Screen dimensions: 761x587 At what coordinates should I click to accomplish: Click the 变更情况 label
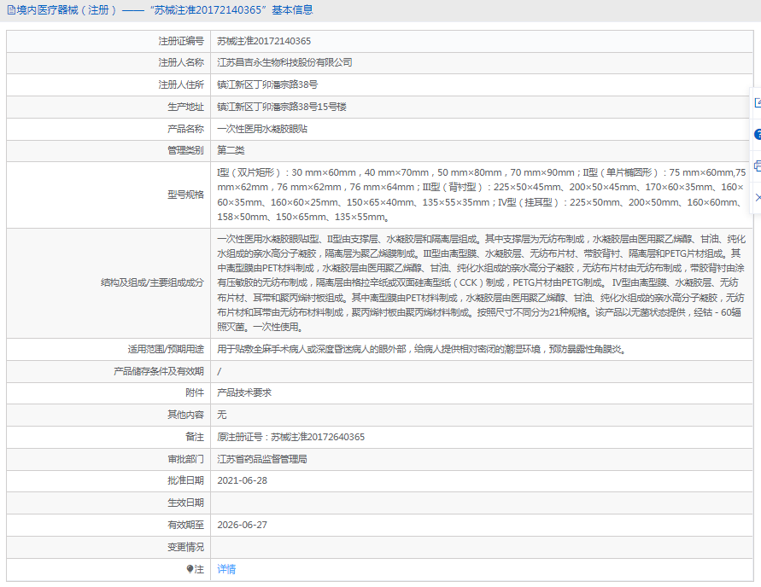(x=186, y=547)
